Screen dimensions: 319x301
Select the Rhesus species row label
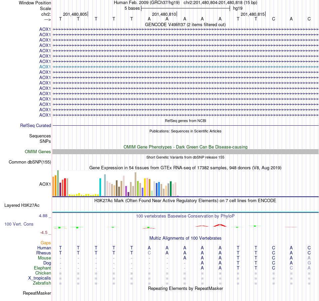coord(44,253)
